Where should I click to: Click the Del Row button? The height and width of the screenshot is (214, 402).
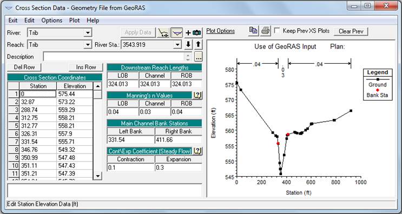(x=24, y=68)
